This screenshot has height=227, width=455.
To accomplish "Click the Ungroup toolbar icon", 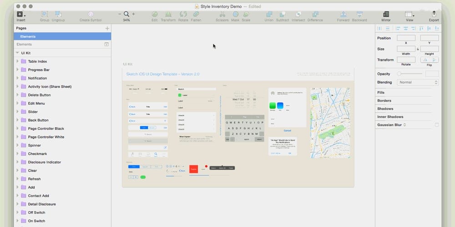I will click(58, 14).
